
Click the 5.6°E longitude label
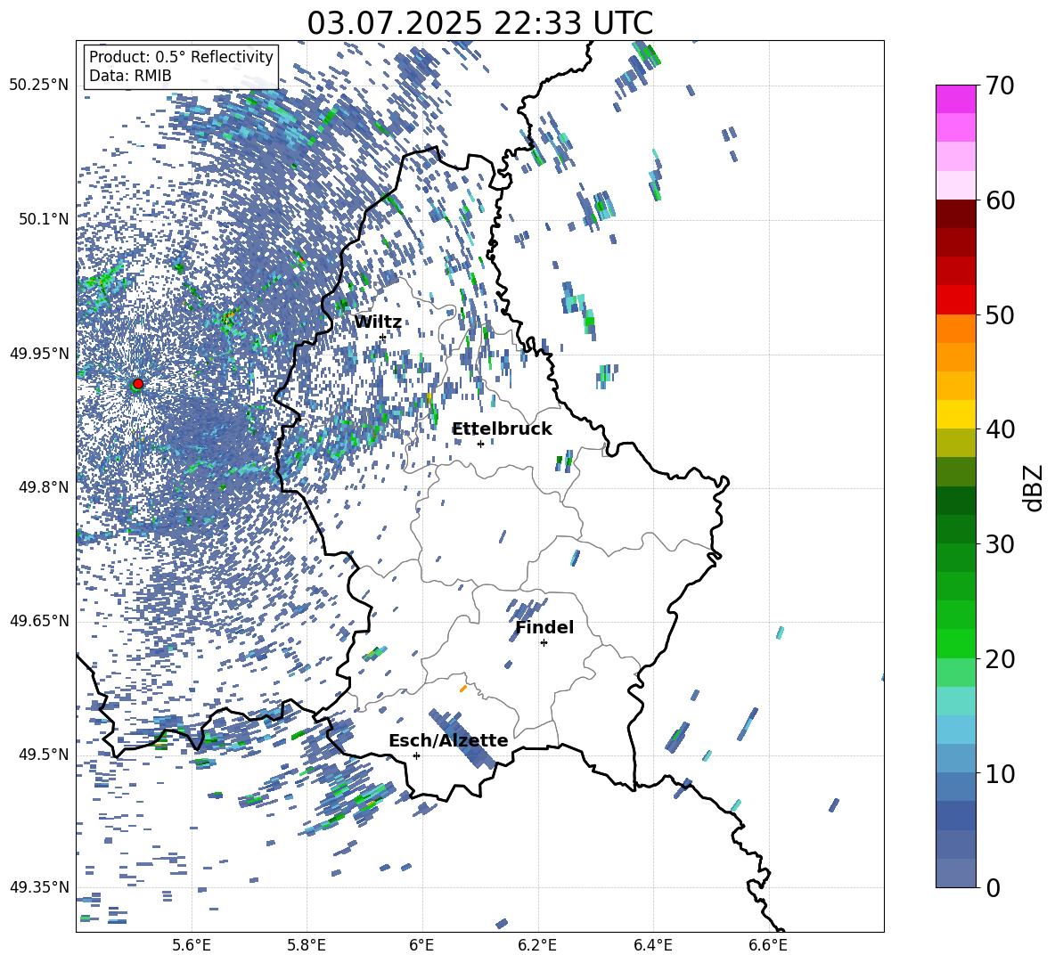(x=192, y=946)
